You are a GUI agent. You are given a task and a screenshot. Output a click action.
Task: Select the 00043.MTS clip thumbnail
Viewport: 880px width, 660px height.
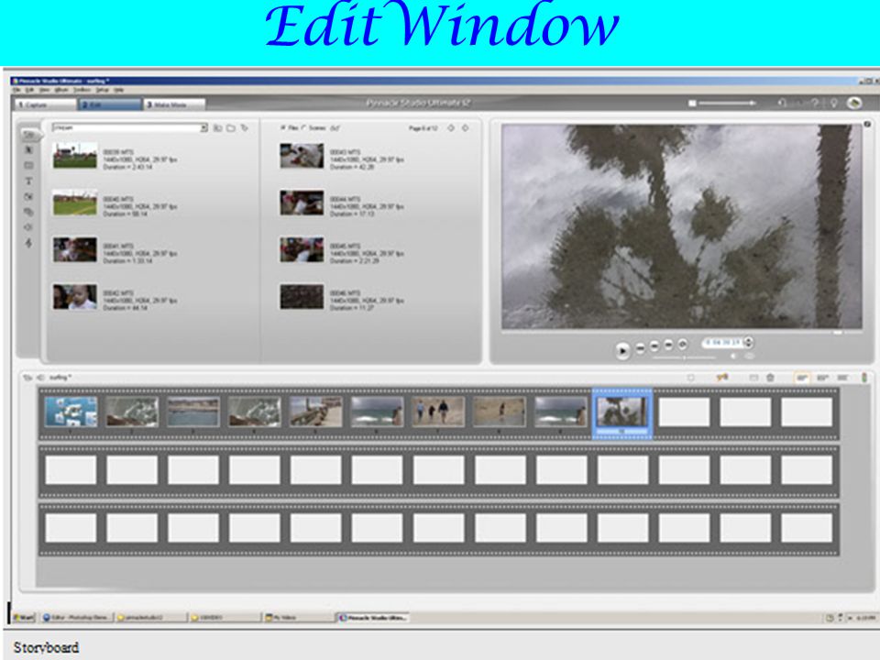pos(302,156)
